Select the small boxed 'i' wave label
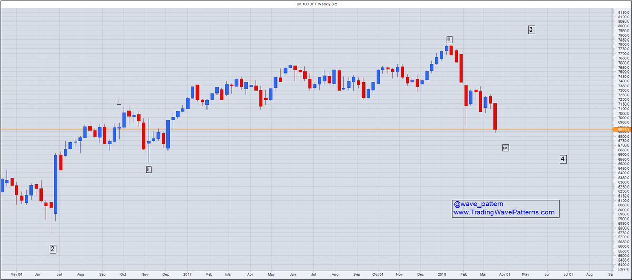This screenshot has height=280, width=632. 119,100
